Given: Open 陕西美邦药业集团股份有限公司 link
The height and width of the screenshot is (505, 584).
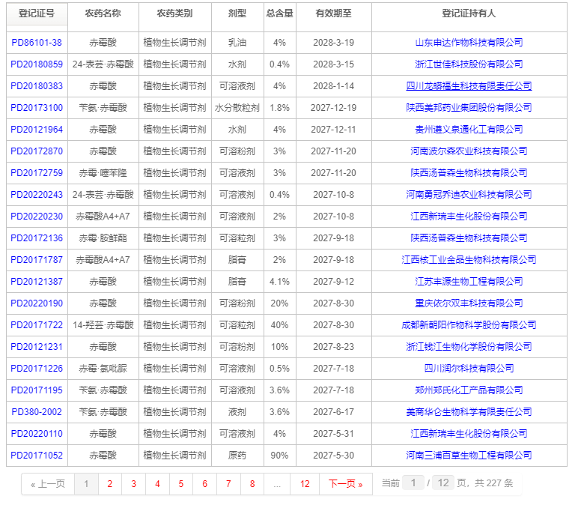Looking at the screenshot, I should [x=469, y=108].
